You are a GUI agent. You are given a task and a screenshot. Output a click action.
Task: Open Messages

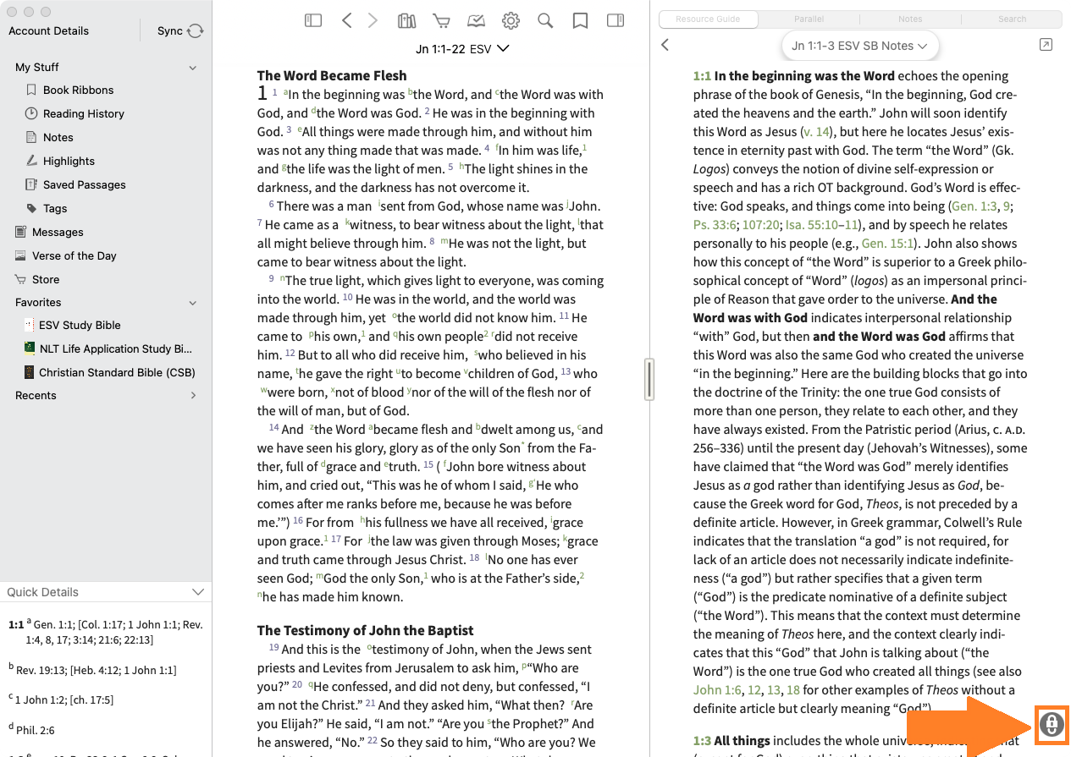click(58, 232)
